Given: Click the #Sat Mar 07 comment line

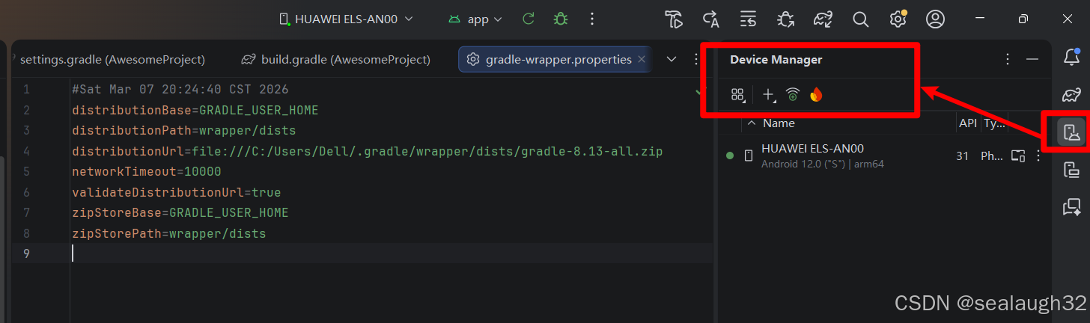Looking at the screenshot, I should click(180, 90).
